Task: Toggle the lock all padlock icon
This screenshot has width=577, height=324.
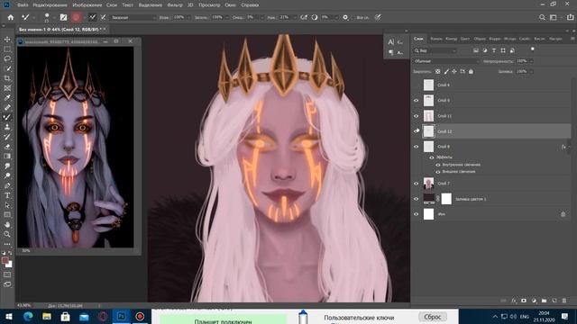Action: tap(471, 72)
